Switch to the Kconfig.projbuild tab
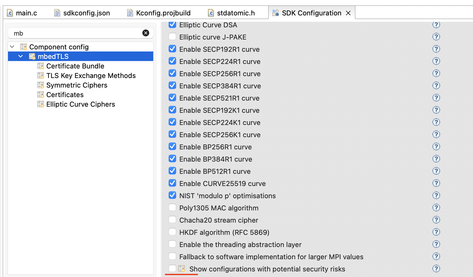Image resolution: width=473 pixels, height=277 pixels. [x=163, y=13]
